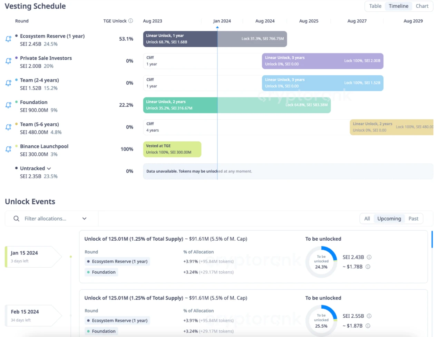Click the search magnifier in filter box

pos(16,219)
